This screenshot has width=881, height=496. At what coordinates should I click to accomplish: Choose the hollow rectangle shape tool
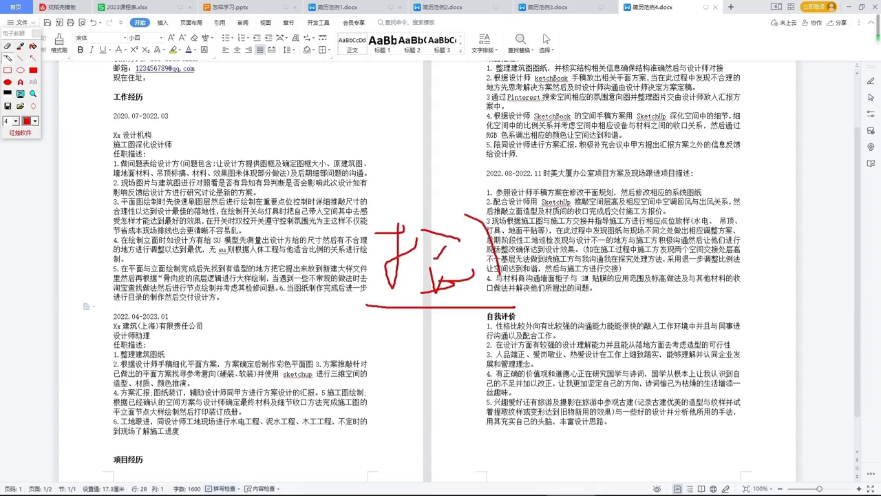pos(8,70)
